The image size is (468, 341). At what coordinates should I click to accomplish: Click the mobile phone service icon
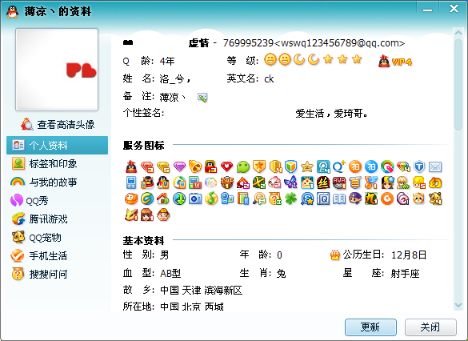click(x=131, y=183)
